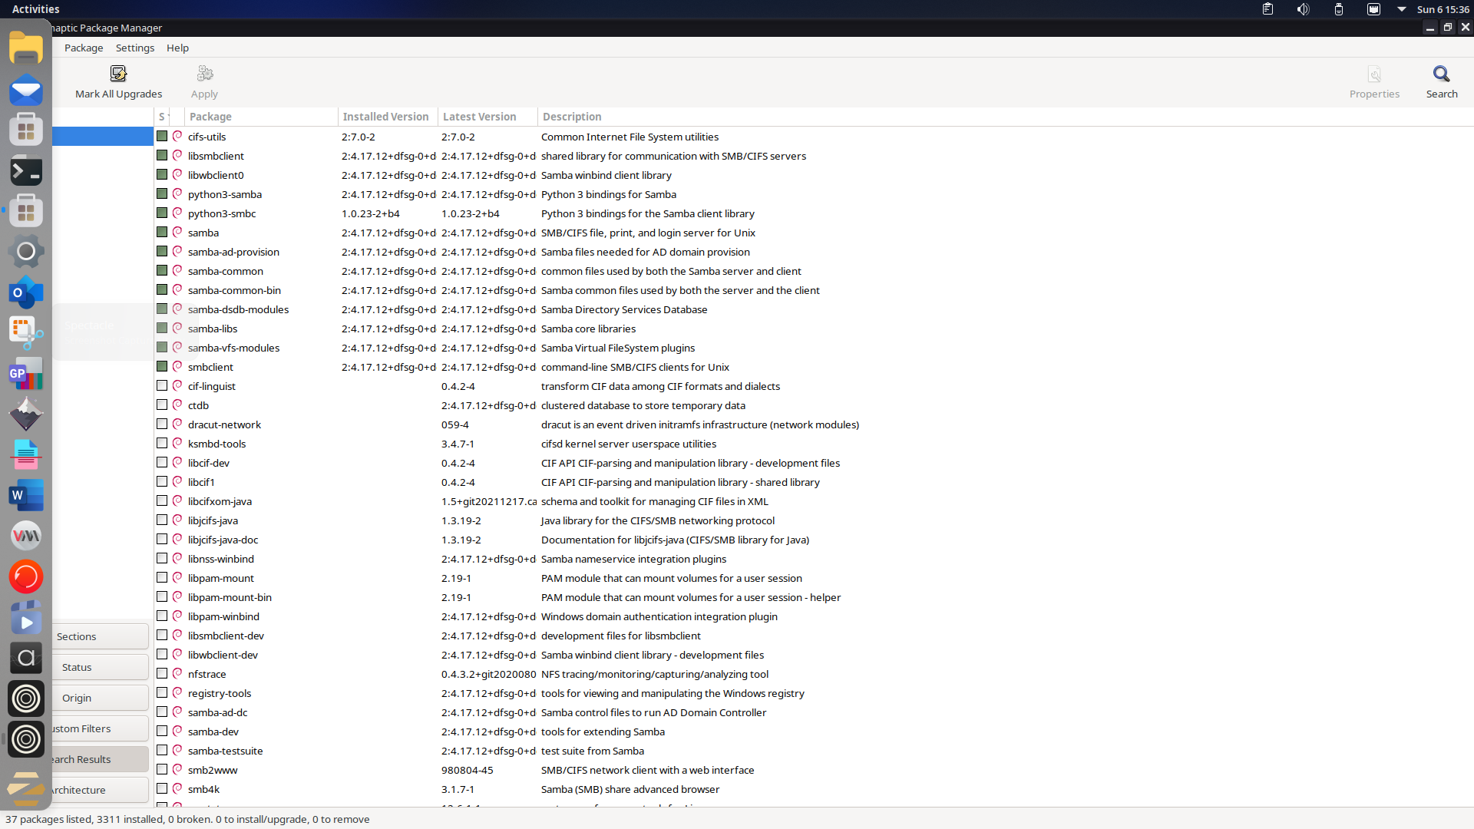This screenshot has height=829, width=1474.
Task: Sort by the Latest Version column header
Action: [x=487, y=117]
